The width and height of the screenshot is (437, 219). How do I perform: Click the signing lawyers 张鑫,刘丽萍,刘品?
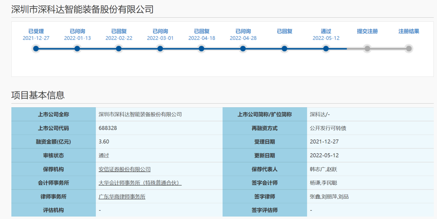329,196
